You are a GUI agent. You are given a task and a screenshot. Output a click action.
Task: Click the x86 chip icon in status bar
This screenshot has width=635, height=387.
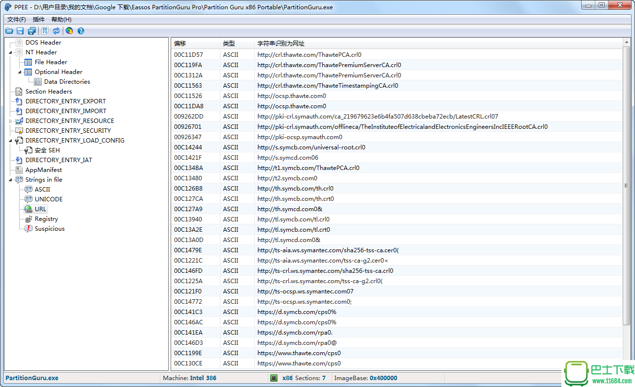click(274, 378)
